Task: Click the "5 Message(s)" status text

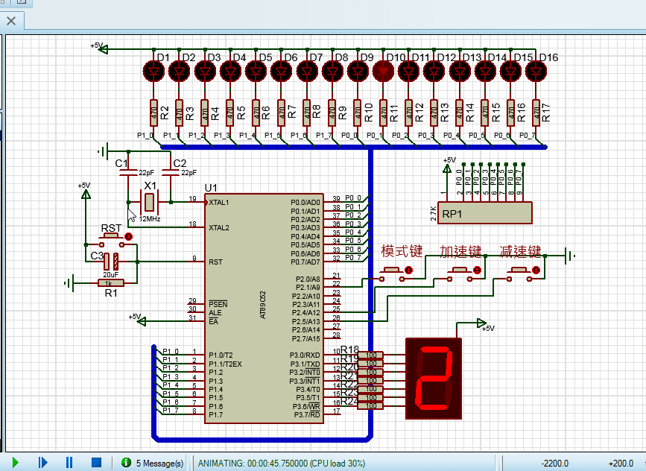Action: pos(160,463)
